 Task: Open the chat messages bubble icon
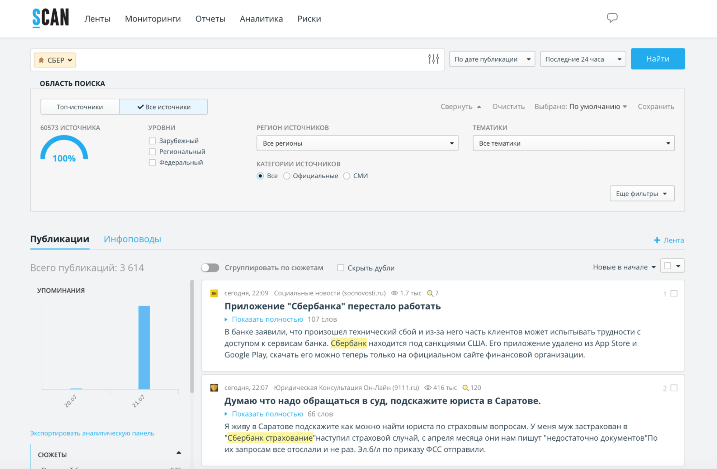click(x=612, y=18)
